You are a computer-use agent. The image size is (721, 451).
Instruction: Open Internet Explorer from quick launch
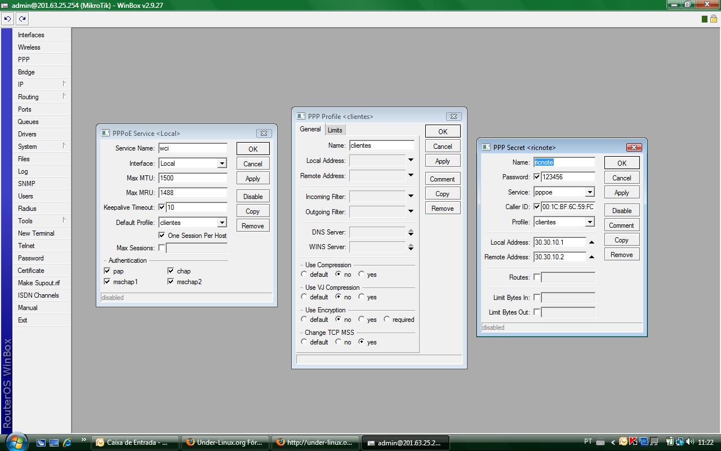[x=68, y=443]
